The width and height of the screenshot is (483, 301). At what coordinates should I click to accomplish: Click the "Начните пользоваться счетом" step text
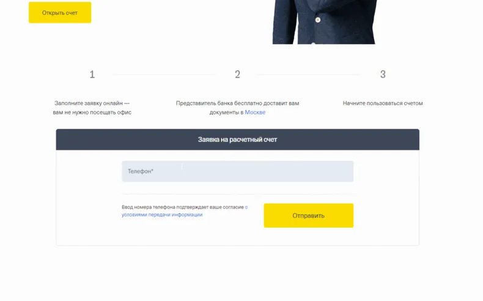[383, 103]
